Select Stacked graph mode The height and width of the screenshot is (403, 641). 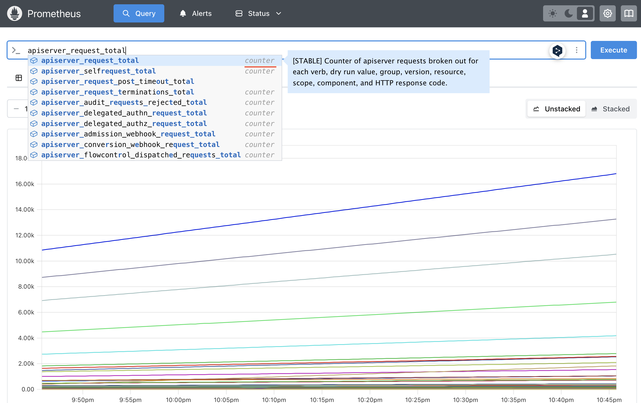(610, 109)
